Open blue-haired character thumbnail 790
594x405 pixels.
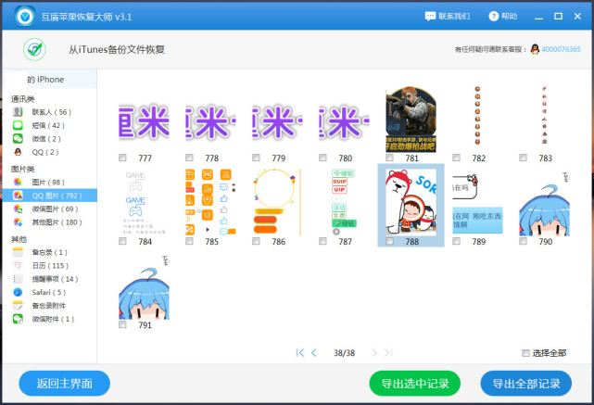544,204
